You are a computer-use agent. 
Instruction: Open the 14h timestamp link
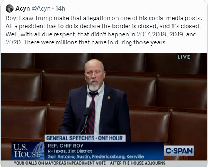click(60, 8)
